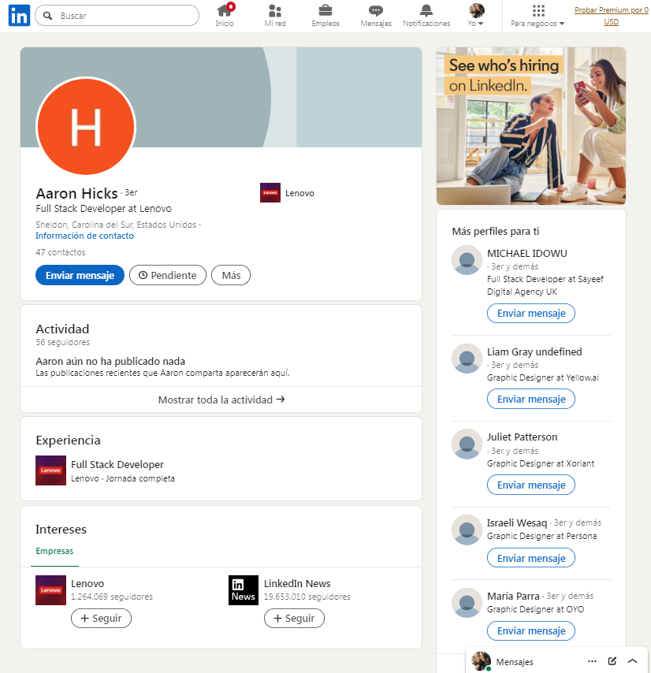Open Juliet Patterson profile name
The height and width of the screenshot is (673, 651).
pyautogui.click(x=523, y=437)
